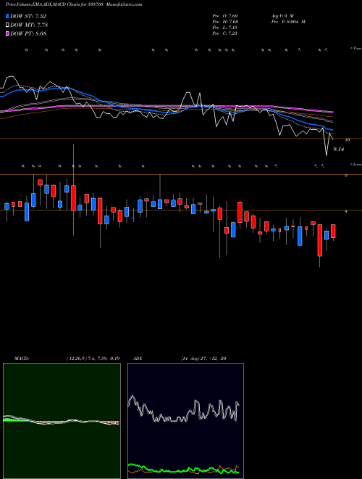Click the 'Pre O: 7.60' value

pos(225,16)
